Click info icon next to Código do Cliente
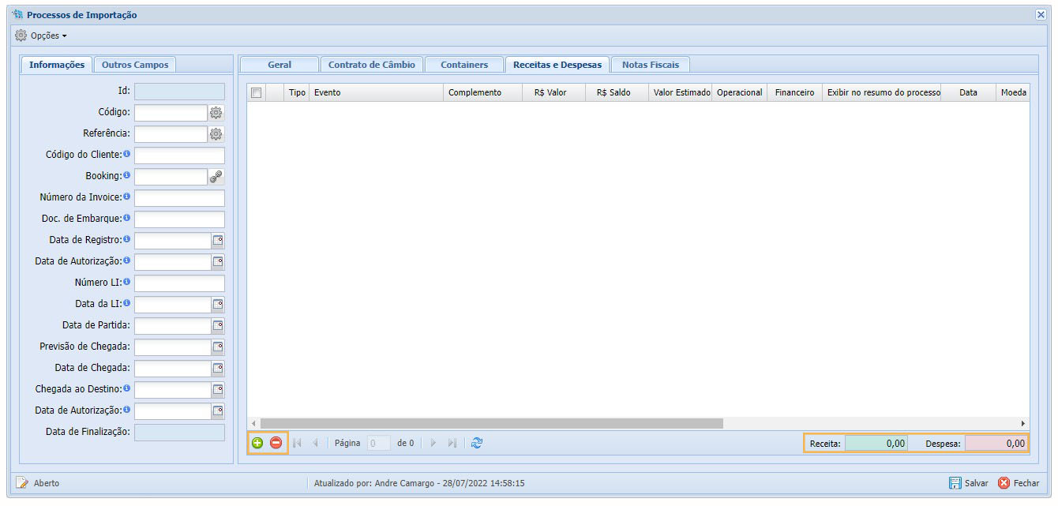 point(127,153)
